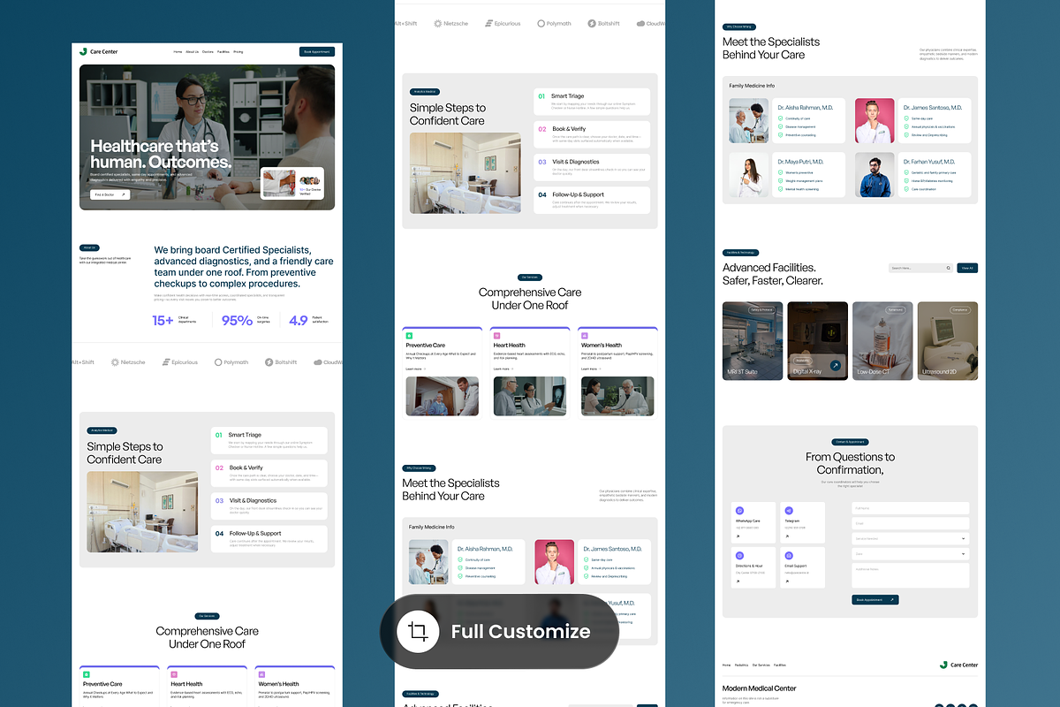Click the arrow under Telegram

pos(786,536)
